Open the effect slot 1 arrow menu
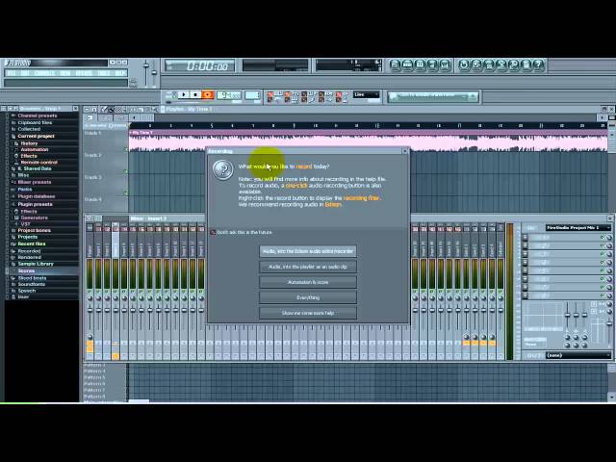This screenshot has width=616, height=462. [526, 238]
